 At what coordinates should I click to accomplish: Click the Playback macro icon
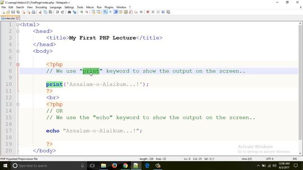(158, 12)
